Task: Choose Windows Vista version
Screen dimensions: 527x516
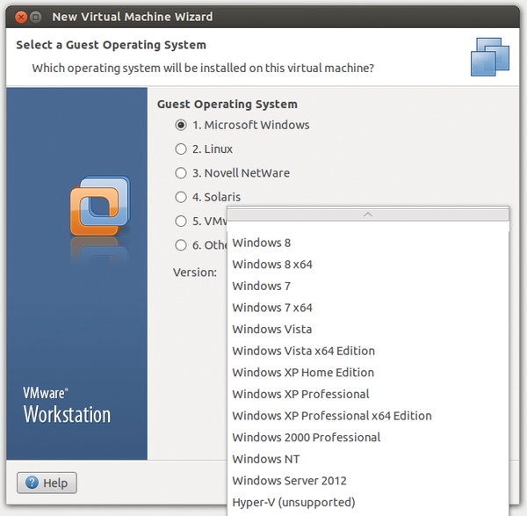Action: pyautogui.click(x=368, y=329)
